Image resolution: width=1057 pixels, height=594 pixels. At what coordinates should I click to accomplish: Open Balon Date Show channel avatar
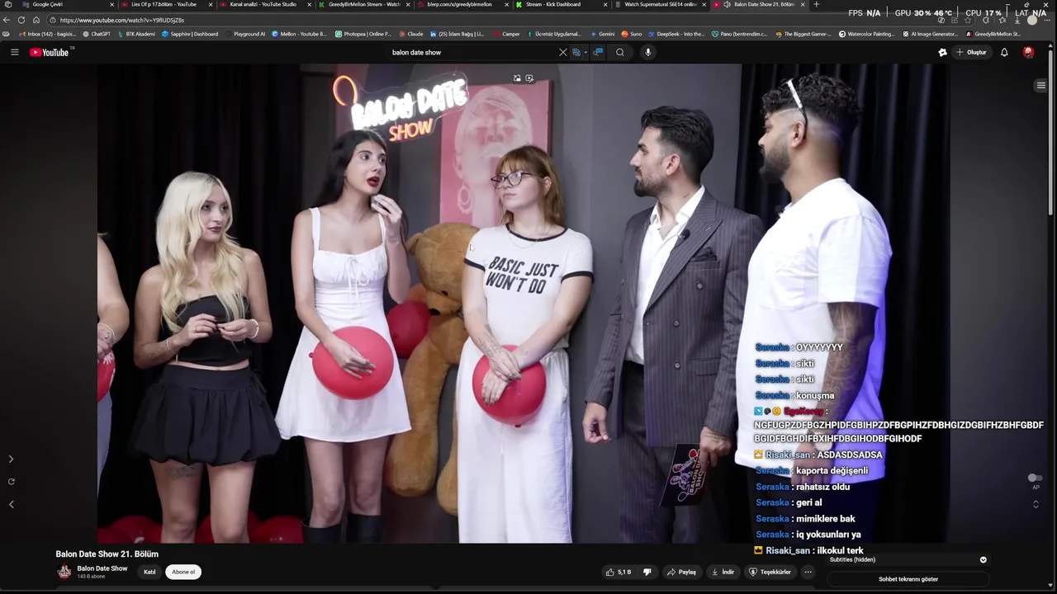[64, 572]
